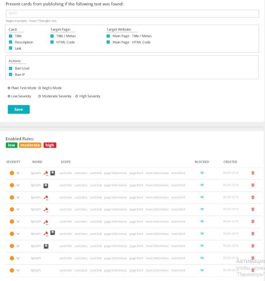265x281 pixels.
Task: Open the fourth rule row severity chevron
Action: pos(18,209)
